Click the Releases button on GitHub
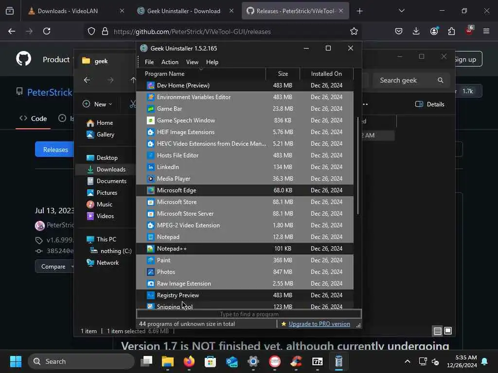498x373 pixels. [x=55, y=150]
